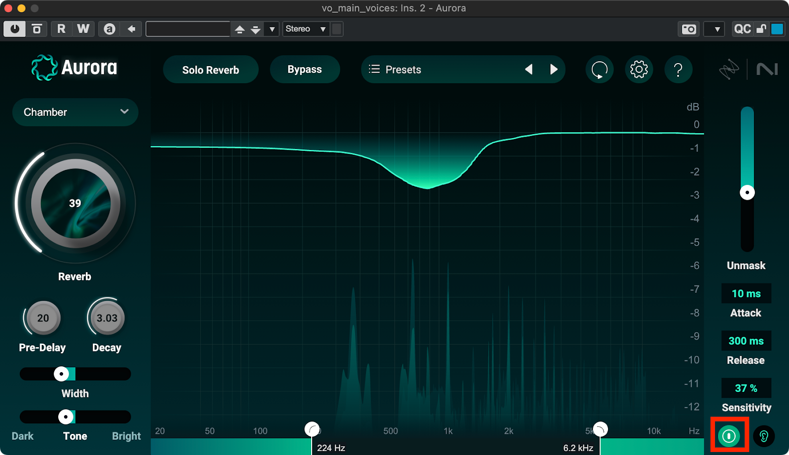
Task: Click the Bypass button
Action: pos(305,70)
